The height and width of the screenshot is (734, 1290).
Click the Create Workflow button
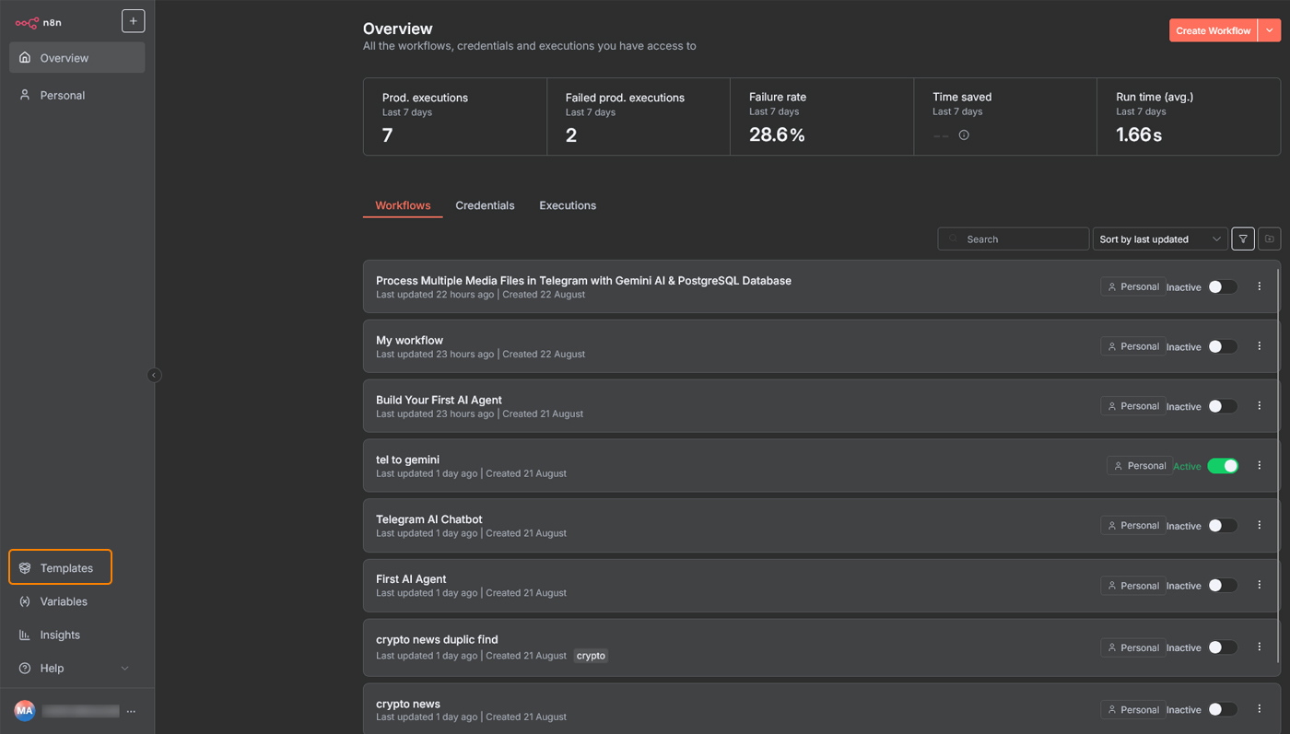pyautogui.click(x=1213, y=30)
